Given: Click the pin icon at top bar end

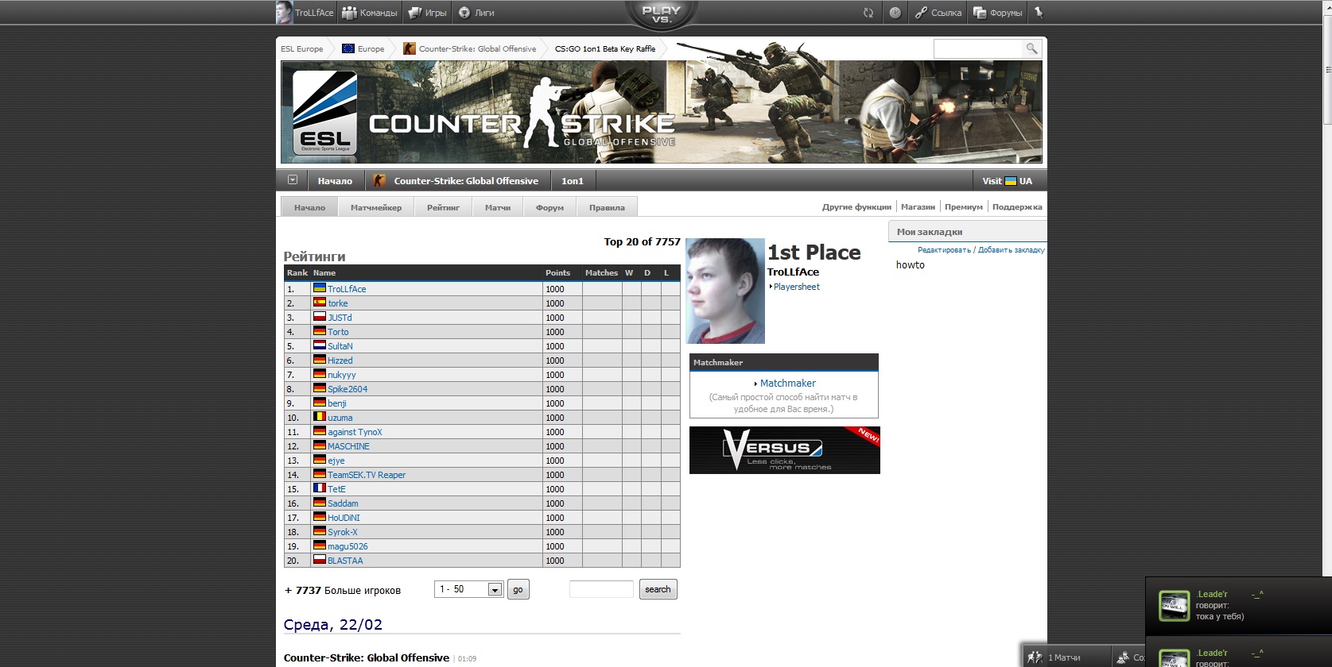Looking at the screenshot, I should point(1038,13).
